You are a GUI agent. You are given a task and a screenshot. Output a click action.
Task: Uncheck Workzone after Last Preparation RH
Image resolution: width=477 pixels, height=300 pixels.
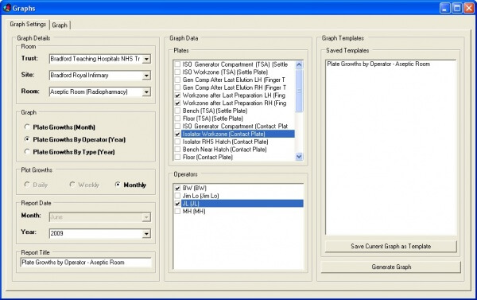point(177,103)
